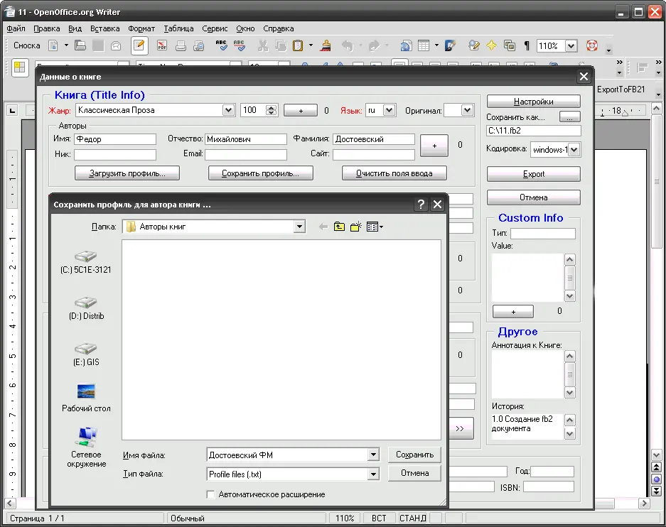Click the Redo arrow icon

point(374,45)
